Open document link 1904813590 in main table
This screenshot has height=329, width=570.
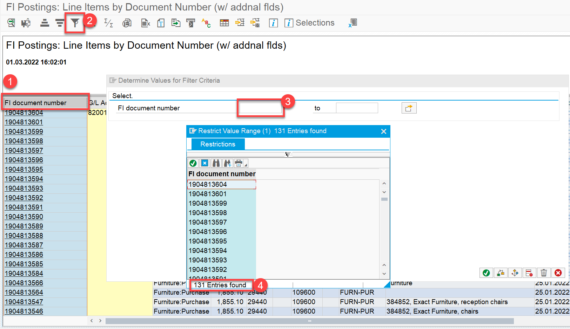(24, 217)
